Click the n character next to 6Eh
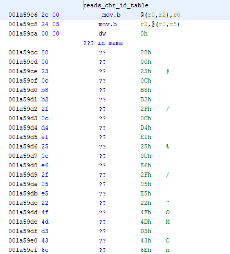This screenshot has height=254, width=230. click(167, 250)
